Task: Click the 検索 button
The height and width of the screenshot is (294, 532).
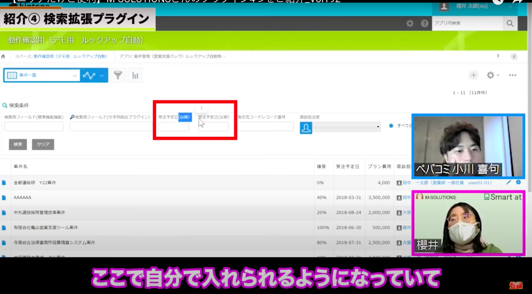Action: coord(18,144)
